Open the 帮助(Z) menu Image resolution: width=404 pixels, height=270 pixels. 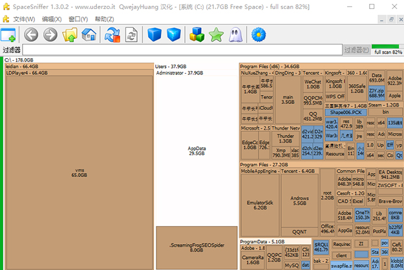(104, 19)
